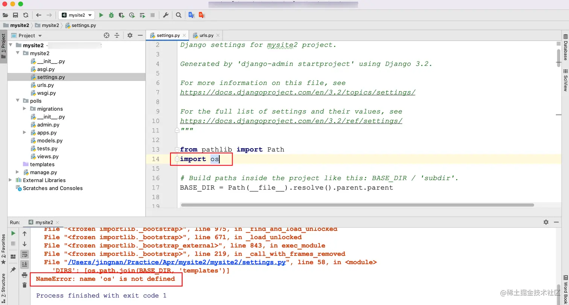Restore layout in the Run panel
The height and width of the screenshot is (305, 569).
[x=13, y=256]
